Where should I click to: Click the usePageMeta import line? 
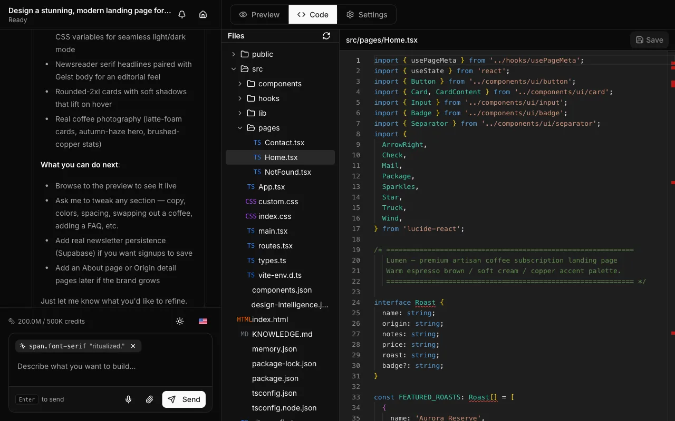[479, 60]
